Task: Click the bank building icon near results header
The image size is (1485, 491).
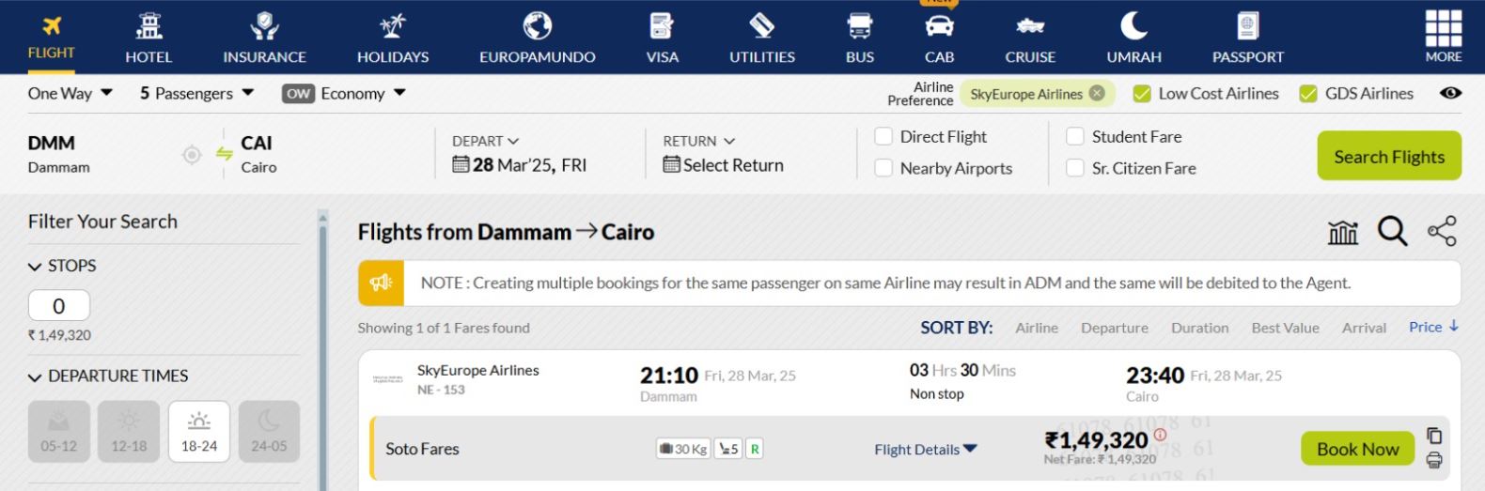Action: click(x=1342, y=232)
